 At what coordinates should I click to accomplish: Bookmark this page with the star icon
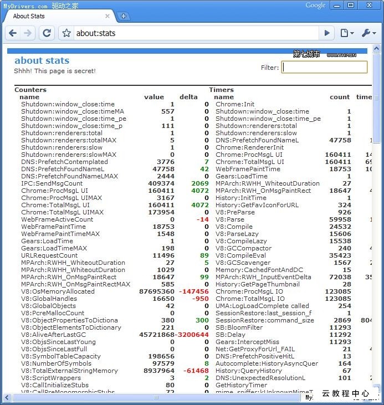[x=66, y=33]
